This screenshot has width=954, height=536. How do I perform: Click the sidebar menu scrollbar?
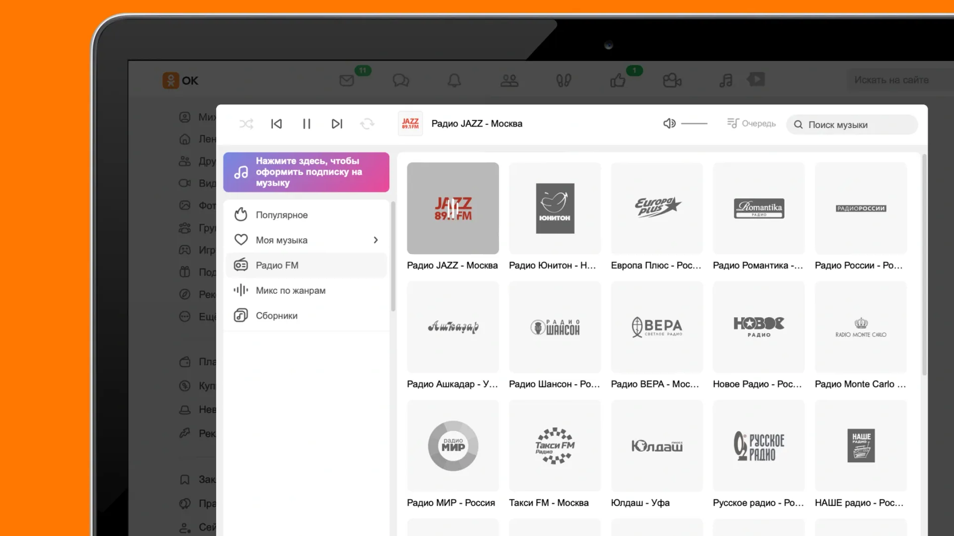pos(393,256)
